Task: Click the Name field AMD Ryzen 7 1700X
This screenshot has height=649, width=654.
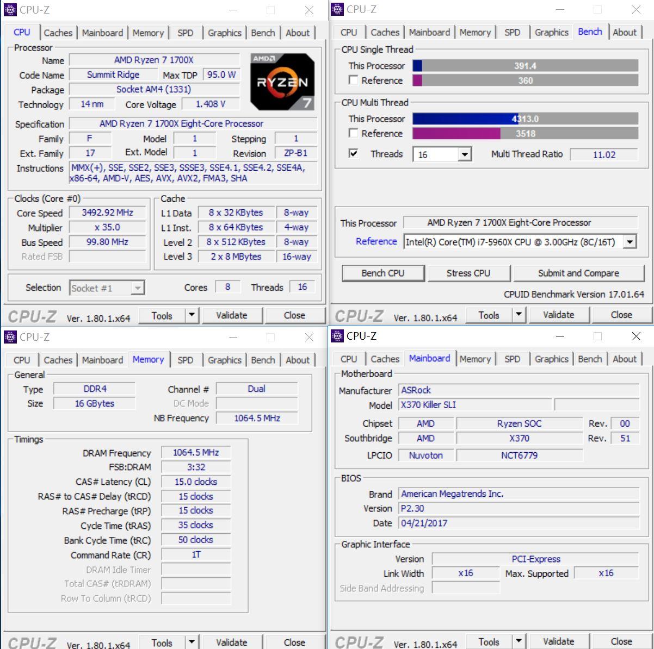Action: (x=154, y=60)
